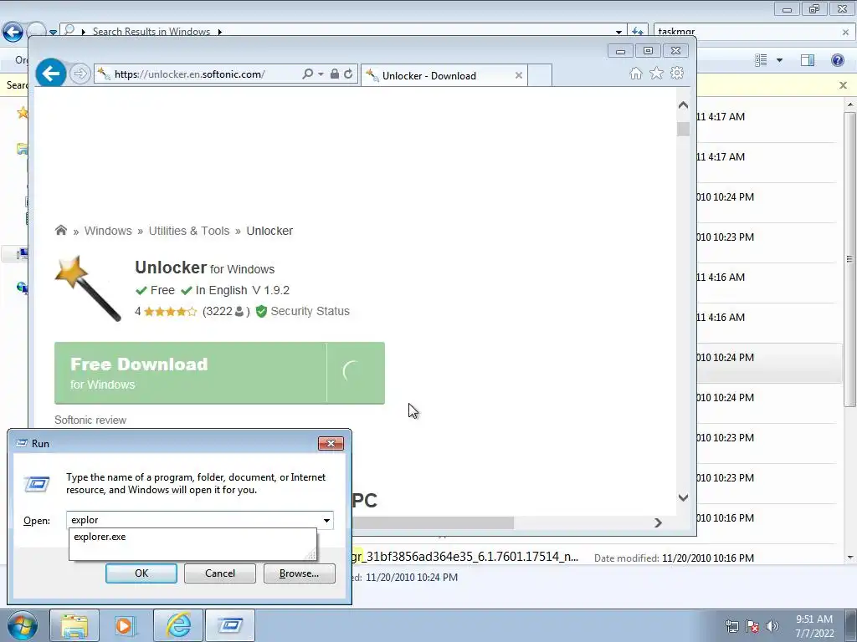Click the Run dialog program icon

[x=37, y=484]
